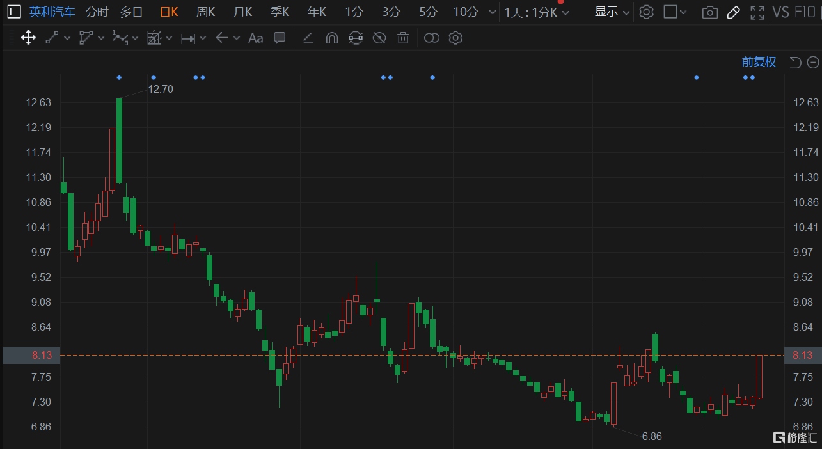This screenshot has height=449, width=822.
Task: Expand wave pattern tool dropdown arrow
Action: click(135, 38)
